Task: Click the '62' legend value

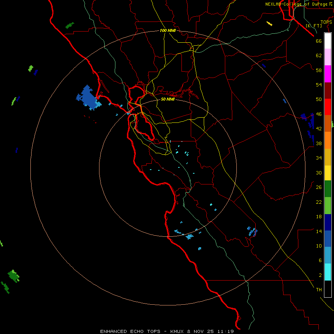Action: 319,55
